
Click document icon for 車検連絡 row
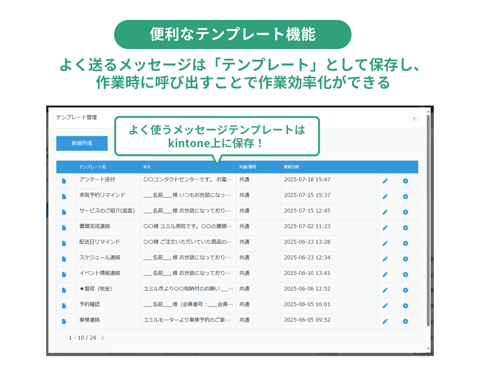pyautogui.click(x=64, y=321)
